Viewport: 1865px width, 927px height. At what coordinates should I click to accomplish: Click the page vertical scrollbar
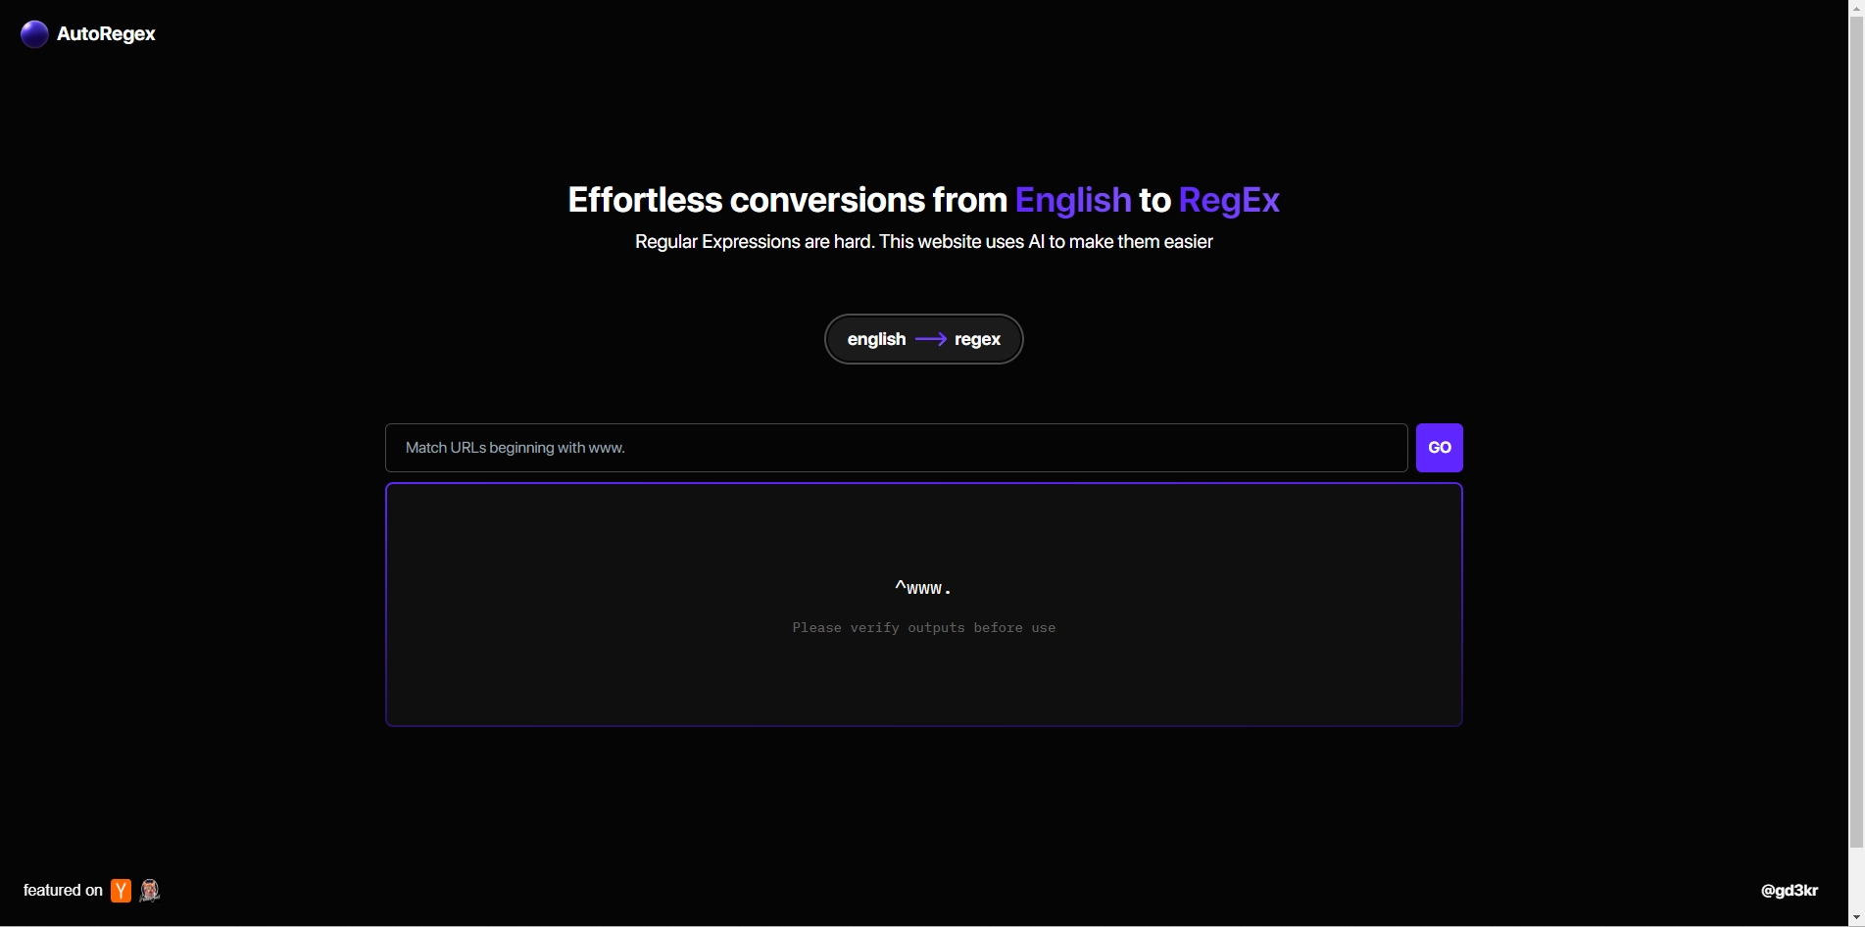pyautogui.click(x=1856, y=431)
